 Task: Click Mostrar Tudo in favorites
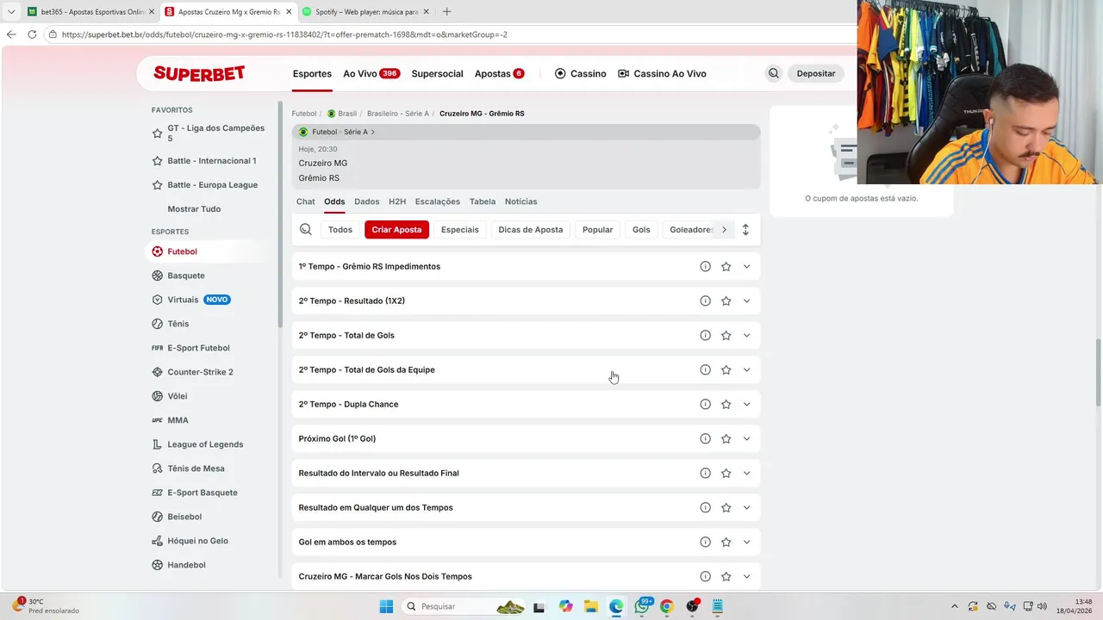[194, 208]
